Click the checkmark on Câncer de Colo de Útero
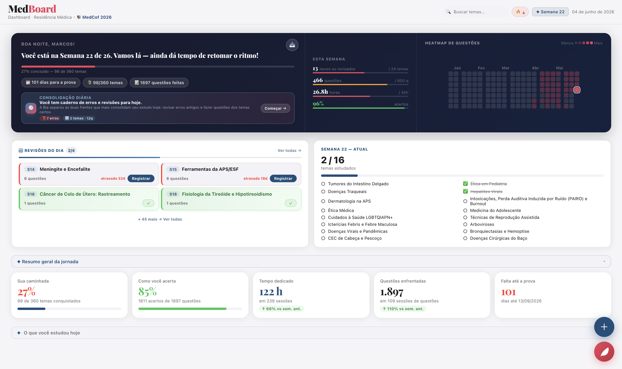 [148, 203]
